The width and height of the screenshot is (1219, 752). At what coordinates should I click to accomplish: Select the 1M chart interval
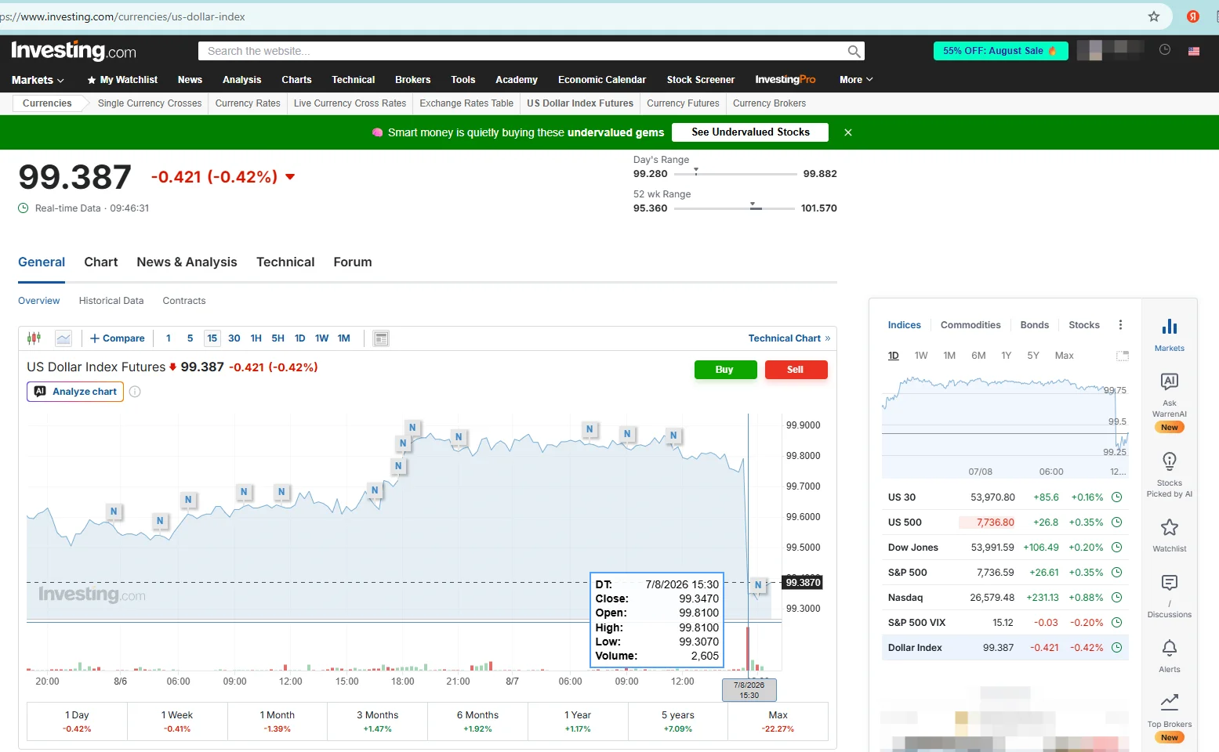[344, 338]
